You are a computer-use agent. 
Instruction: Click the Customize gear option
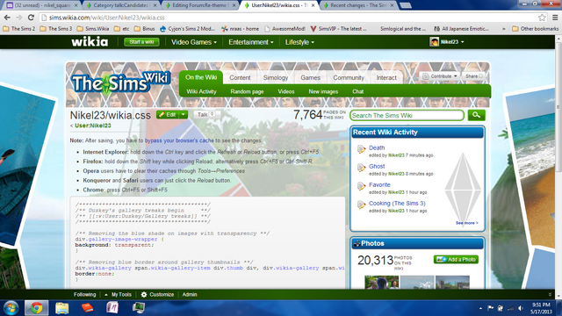[x=157, y=295]
